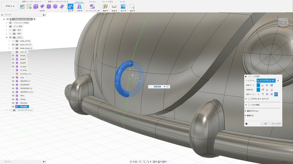Expand the body_ref (6) folder
The width and height of the screenshot is (293, 164).
(9, 41)
